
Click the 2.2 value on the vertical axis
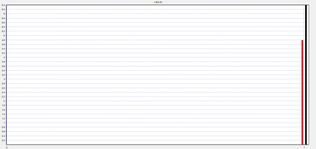pos(3,96)
